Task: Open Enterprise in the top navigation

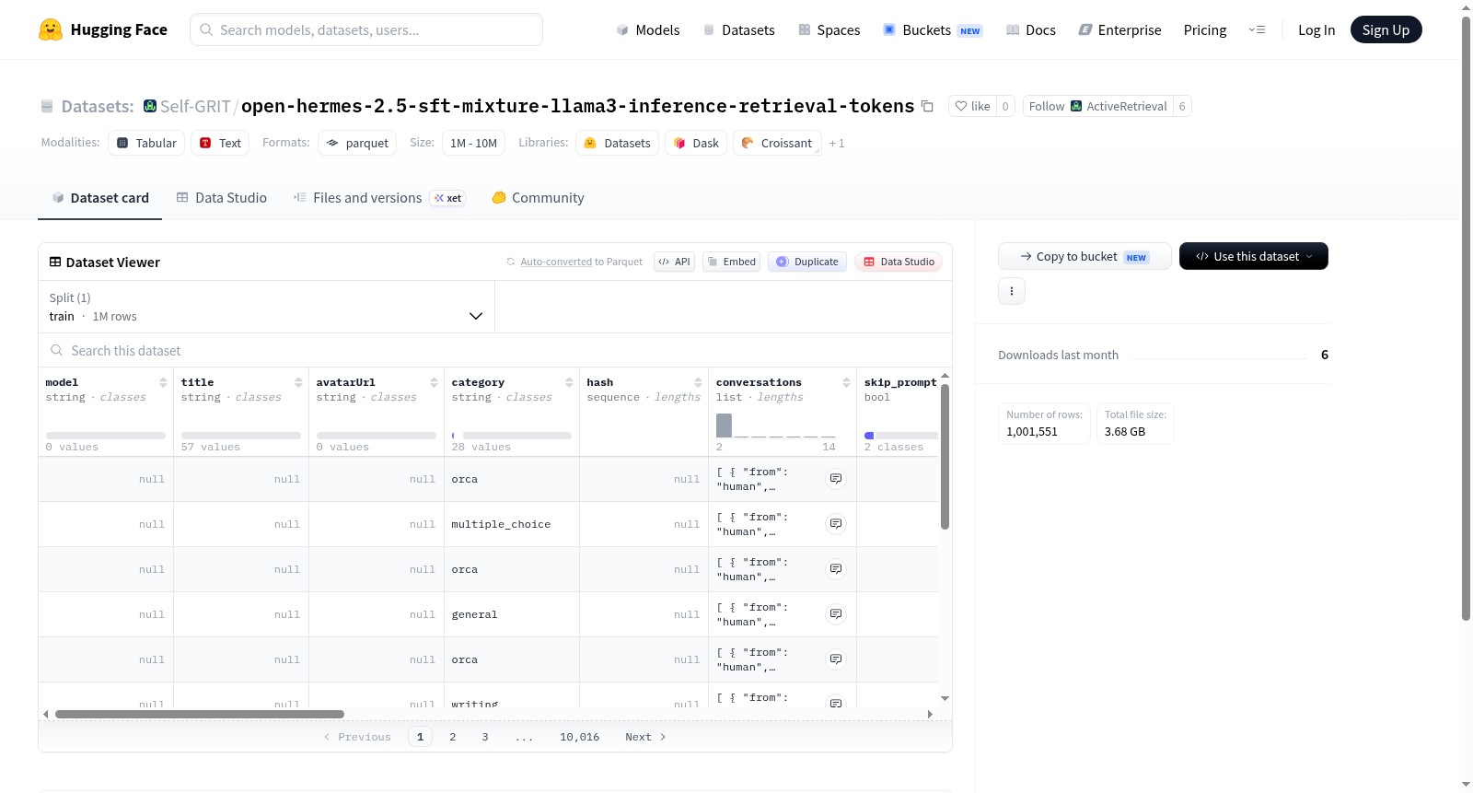Action: (1119, 29)
